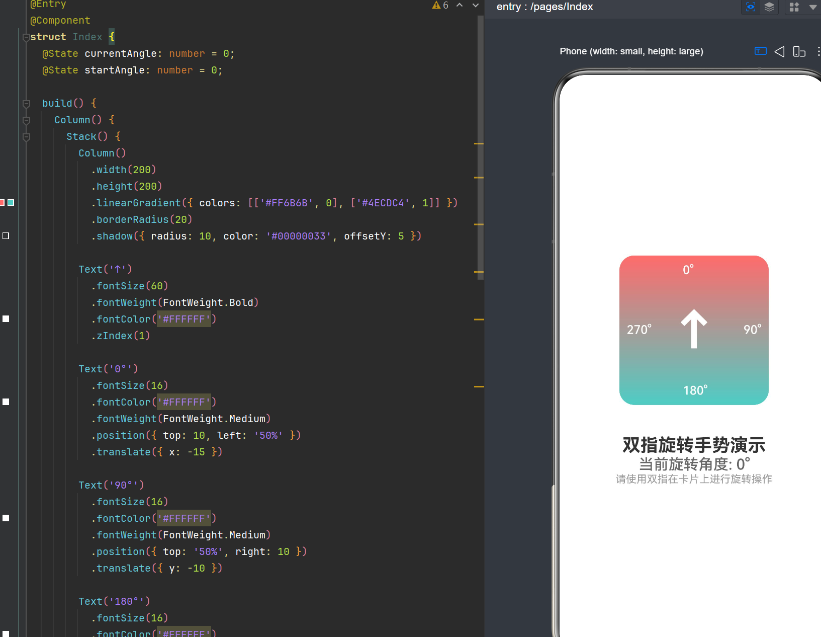
Task: Collapse the struct Index code block
Action: (26, 38)
